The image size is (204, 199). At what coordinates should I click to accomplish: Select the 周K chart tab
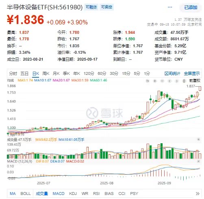46,73
